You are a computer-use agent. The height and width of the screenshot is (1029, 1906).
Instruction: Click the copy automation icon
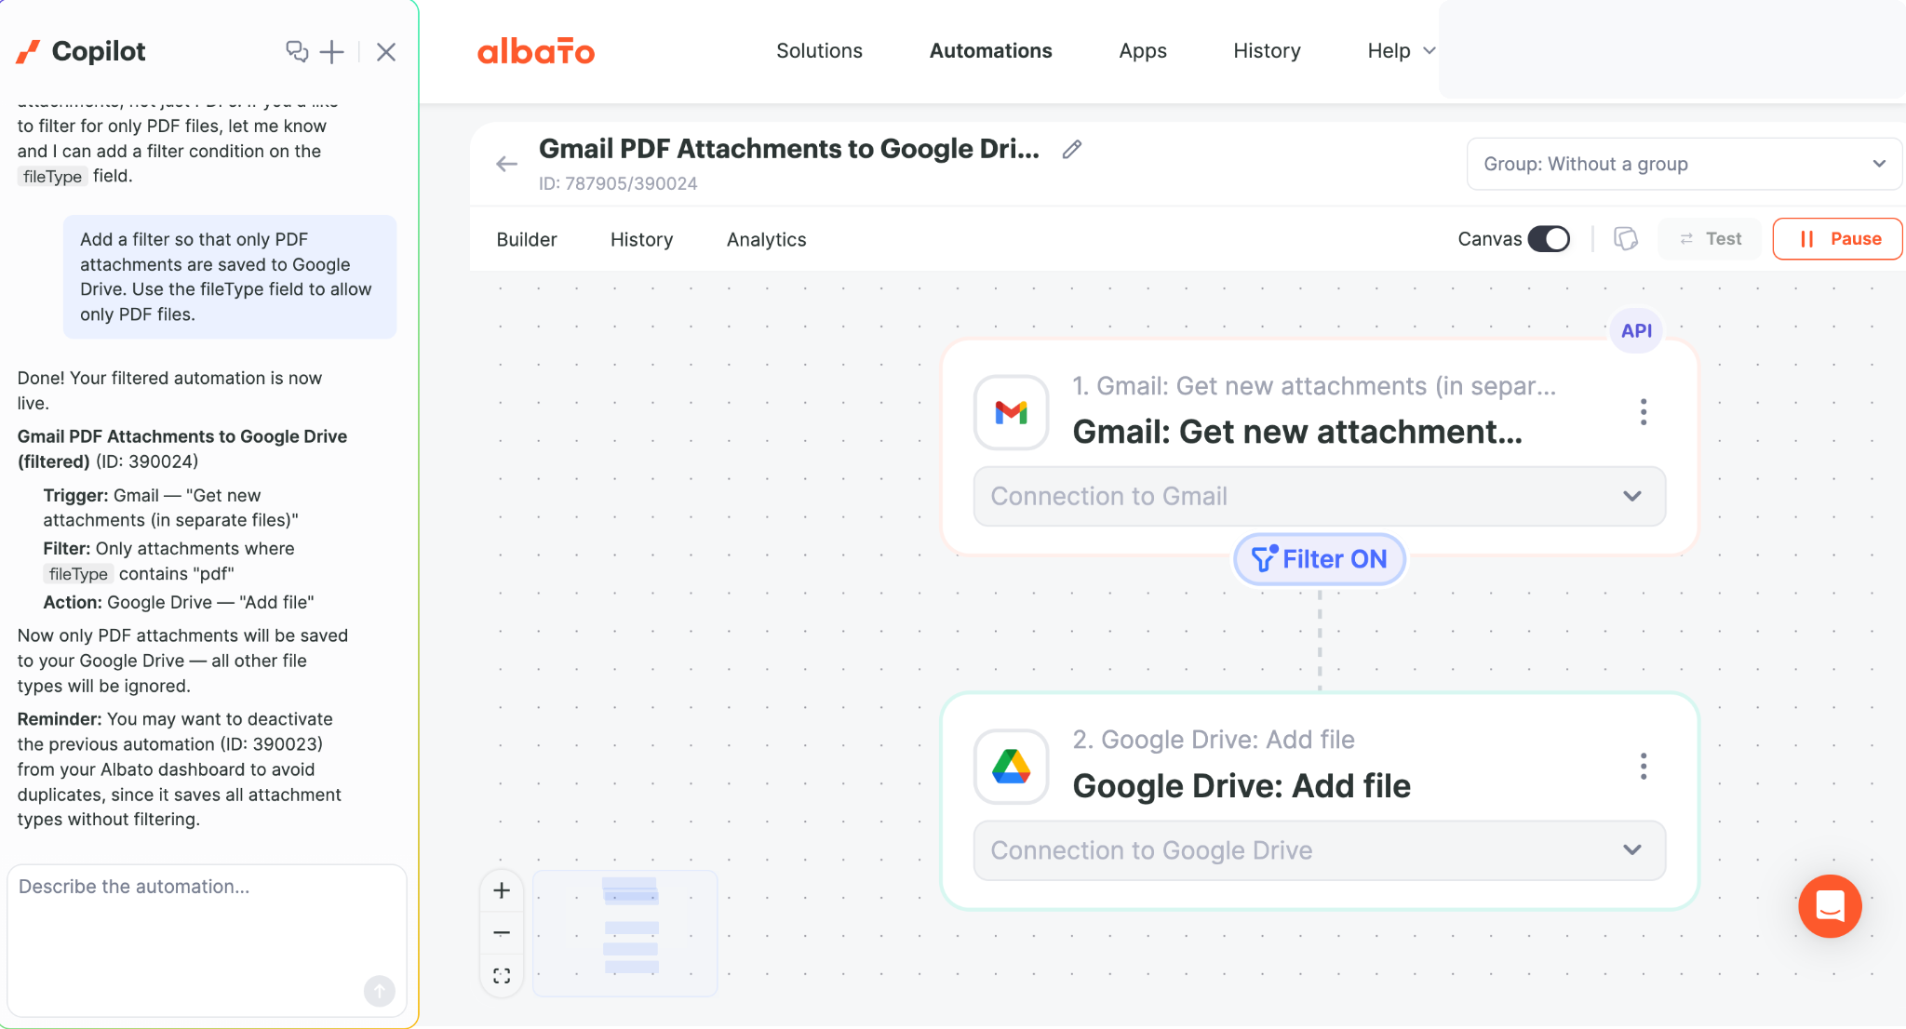[x=1626, y=239]
